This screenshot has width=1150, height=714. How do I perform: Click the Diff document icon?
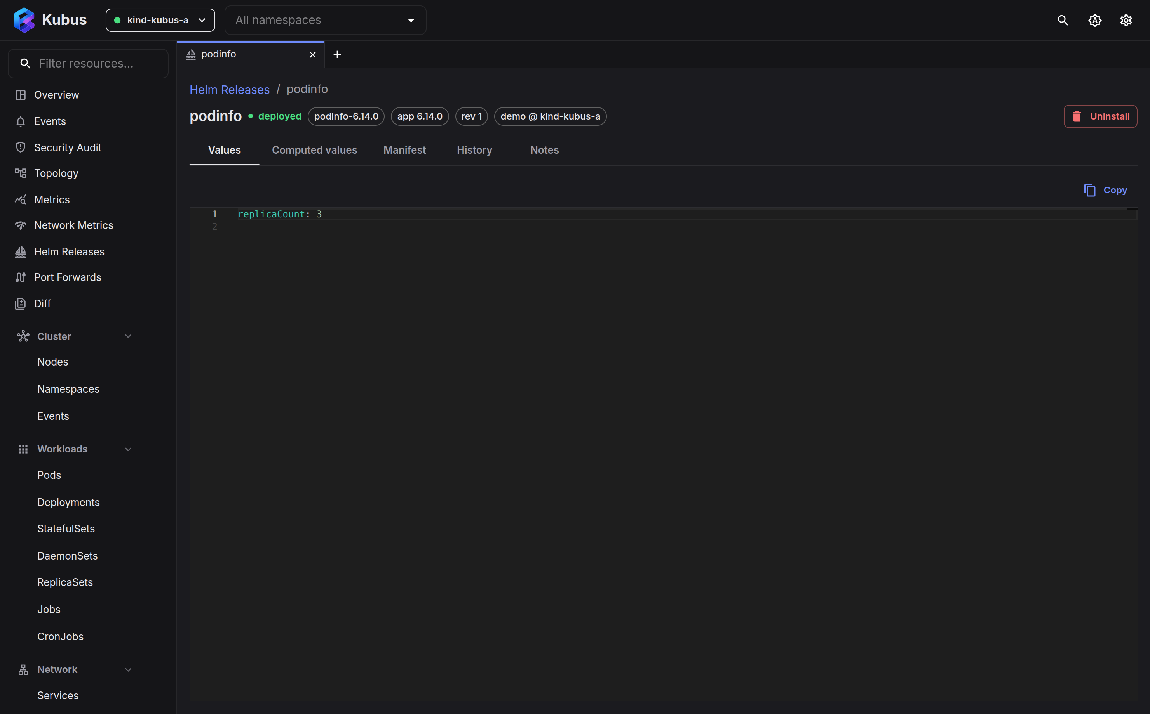tap(20, 303)
